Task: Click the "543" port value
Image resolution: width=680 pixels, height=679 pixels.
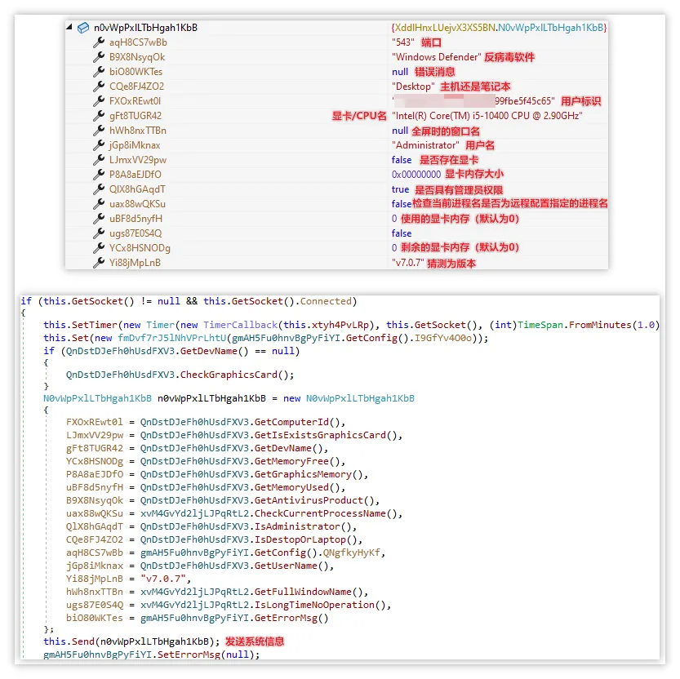Action: point(403,42)
